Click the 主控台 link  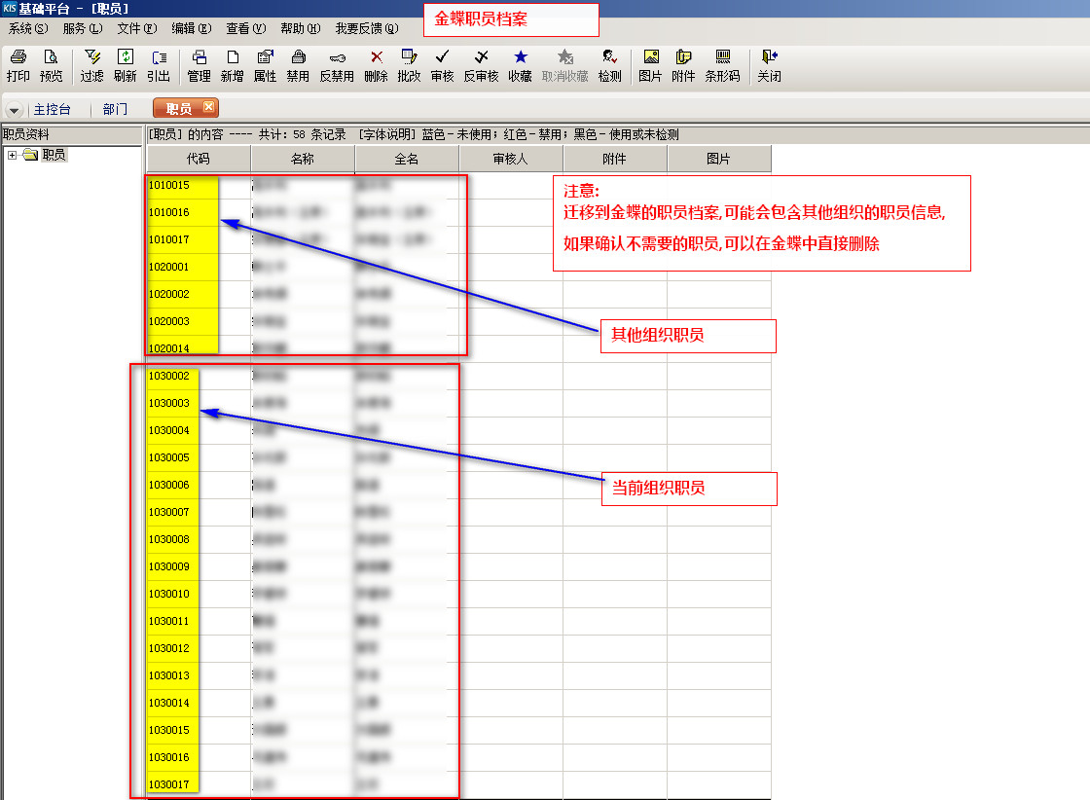coord(53,110)
